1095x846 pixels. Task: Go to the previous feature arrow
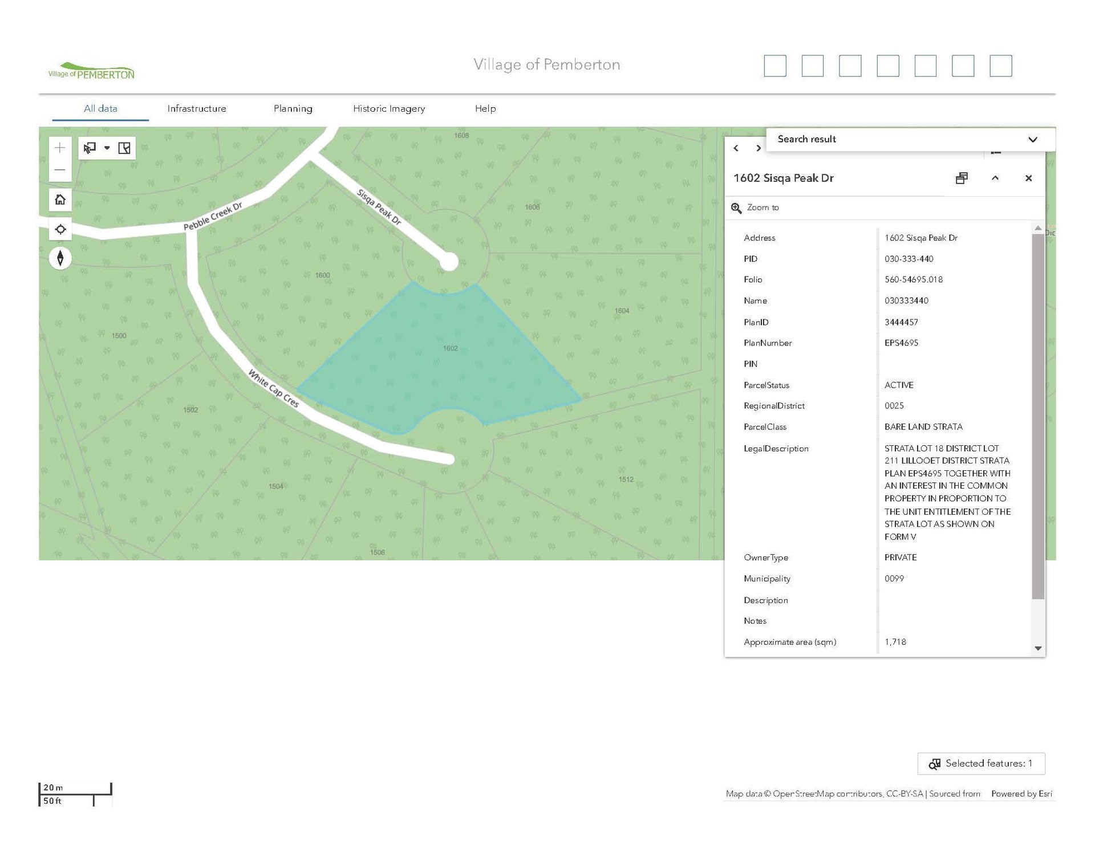[x=736, y=148]
